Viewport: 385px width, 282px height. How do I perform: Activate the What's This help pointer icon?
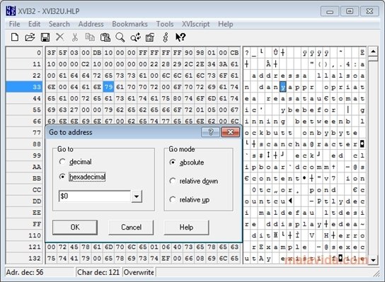click(x=180, y=37)
